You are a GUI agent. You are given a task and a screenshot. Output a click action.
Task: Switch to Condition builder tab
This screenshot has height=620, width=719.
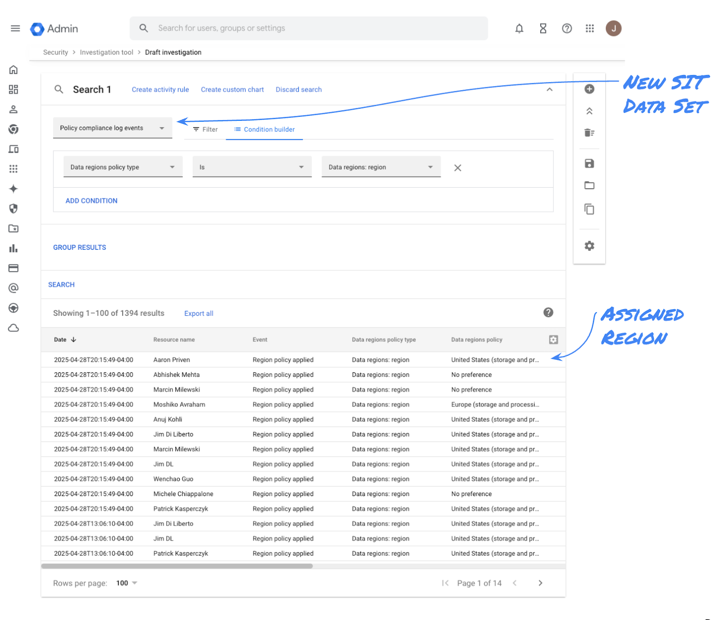(264, 129)
